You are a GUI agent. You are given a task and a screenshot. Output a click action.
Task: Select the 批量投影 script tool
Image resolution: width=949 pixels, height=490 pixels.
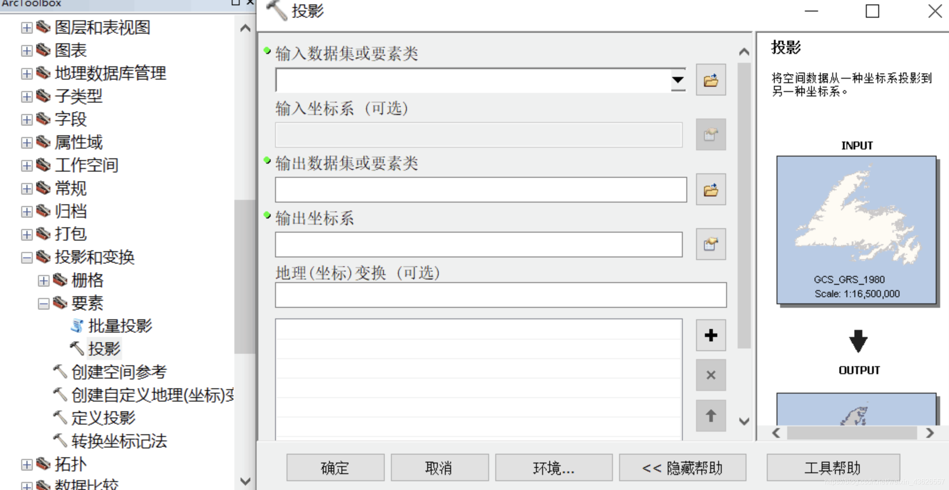[x=119, y=326]
